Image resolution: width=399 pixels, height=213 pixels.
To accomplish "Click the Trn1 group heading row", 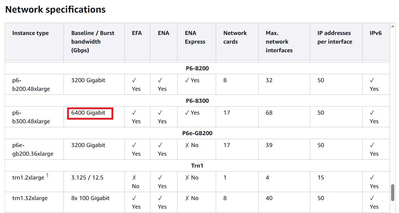I will 197,166.
